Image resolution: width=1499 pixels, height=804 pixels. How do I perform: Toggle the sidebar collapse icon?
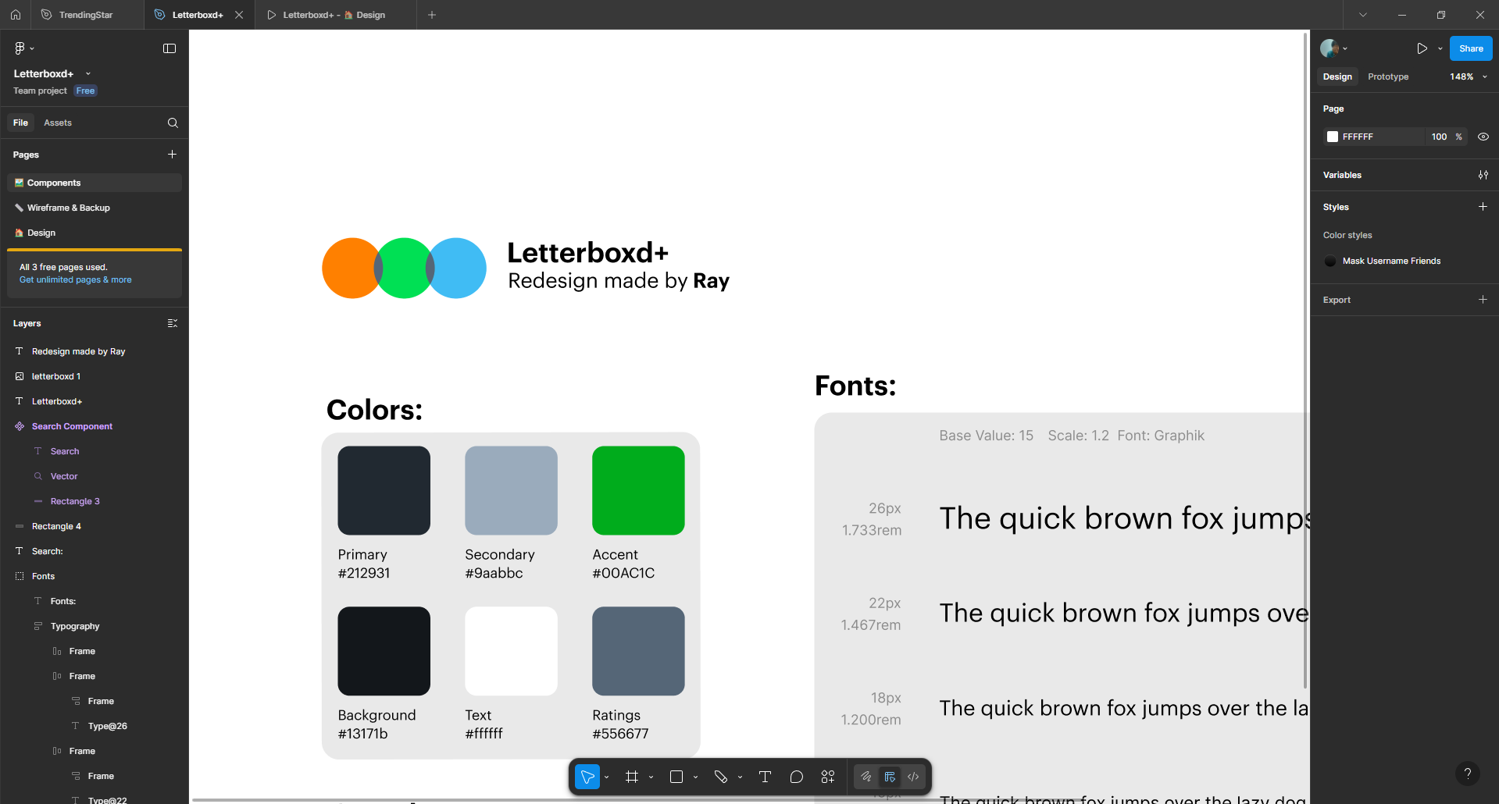point(170,48)
